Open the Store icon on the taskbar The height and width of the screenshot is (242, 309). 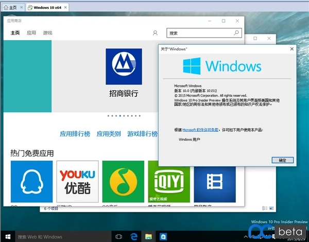pos(163,237)
